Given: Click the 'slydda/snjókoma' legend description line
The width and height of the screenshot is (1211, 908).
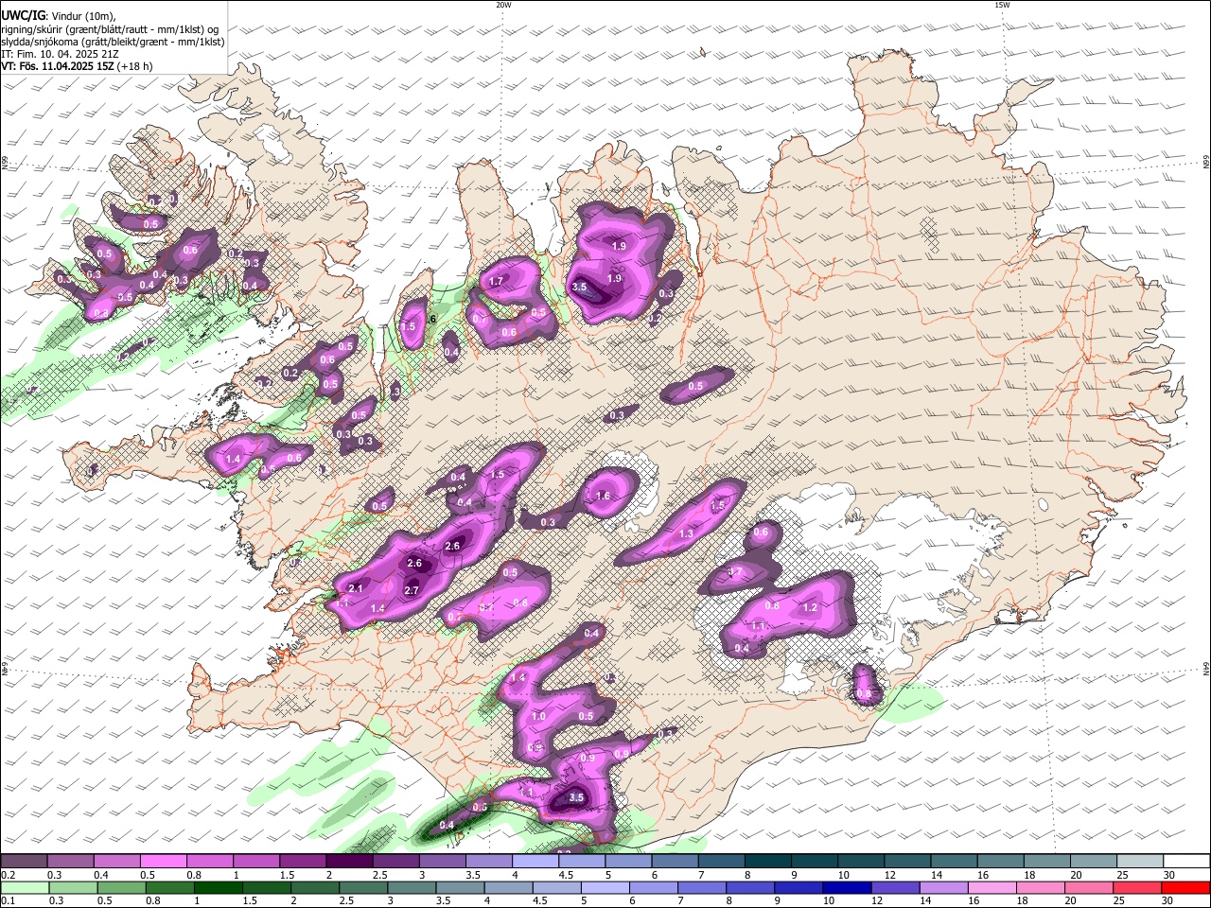Looking at the screenshot, I should pos(113,42).
